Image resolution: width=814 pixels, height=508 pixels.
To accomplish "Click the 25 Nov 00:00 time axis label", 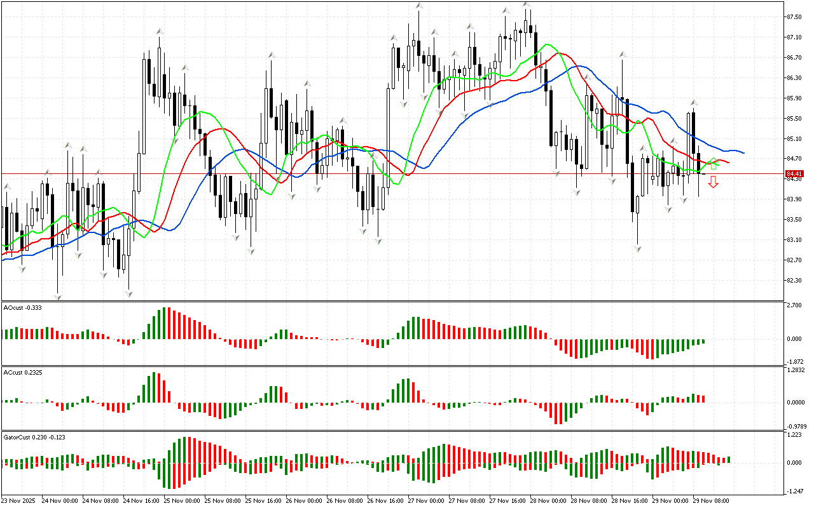I will click(x=184, y=500).
